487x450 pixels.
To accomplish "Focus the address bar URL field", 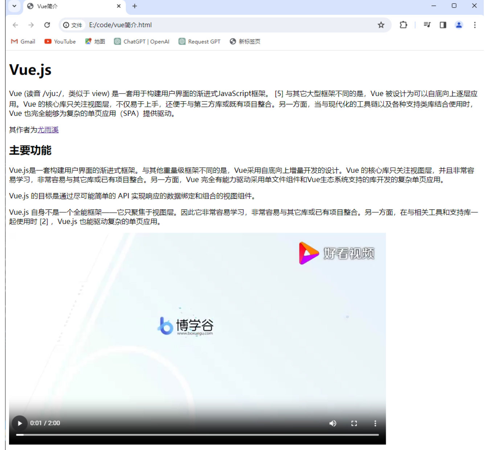I will (x=225, y=25).
